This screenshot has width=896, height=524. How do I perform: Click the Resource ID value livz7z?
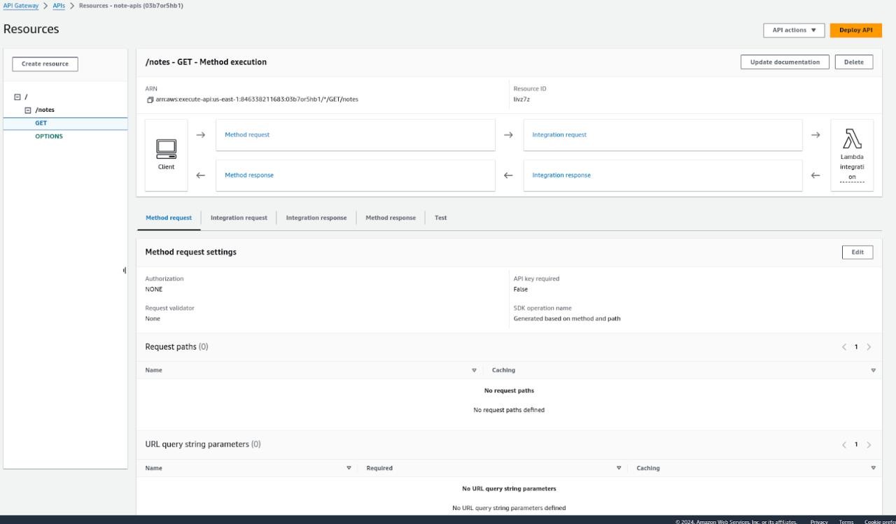click(521, 99)
